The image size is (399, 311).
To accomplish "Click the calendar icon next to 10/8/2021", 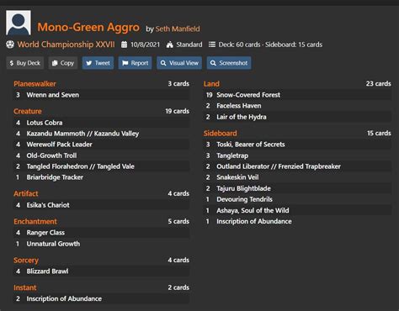I will point(124,45).
